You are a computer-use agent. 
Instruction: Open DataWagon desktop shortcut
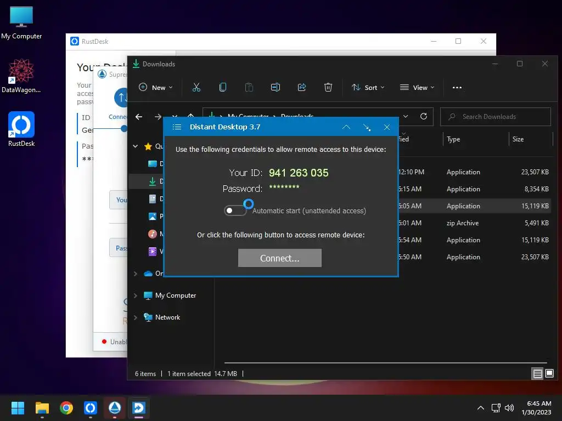tap(21, 76)
